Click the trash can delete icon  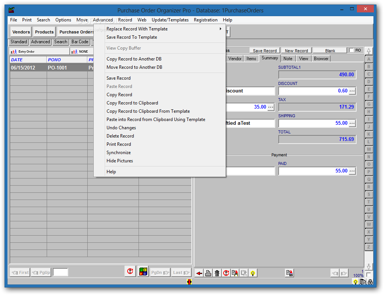click(x=217, y=273)
